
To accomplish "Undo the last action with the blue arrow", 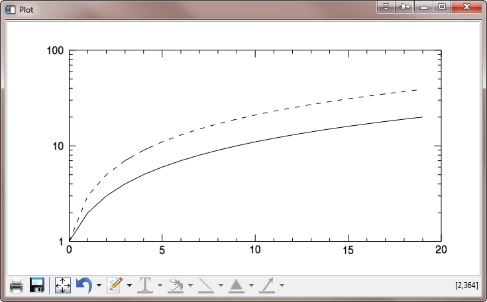I will point(84,285).
